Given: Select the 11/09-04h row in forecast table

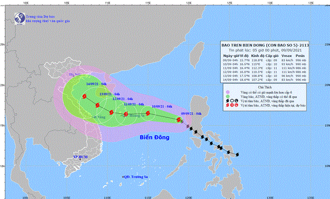Looking at the screenshot, I should [265, 68].
